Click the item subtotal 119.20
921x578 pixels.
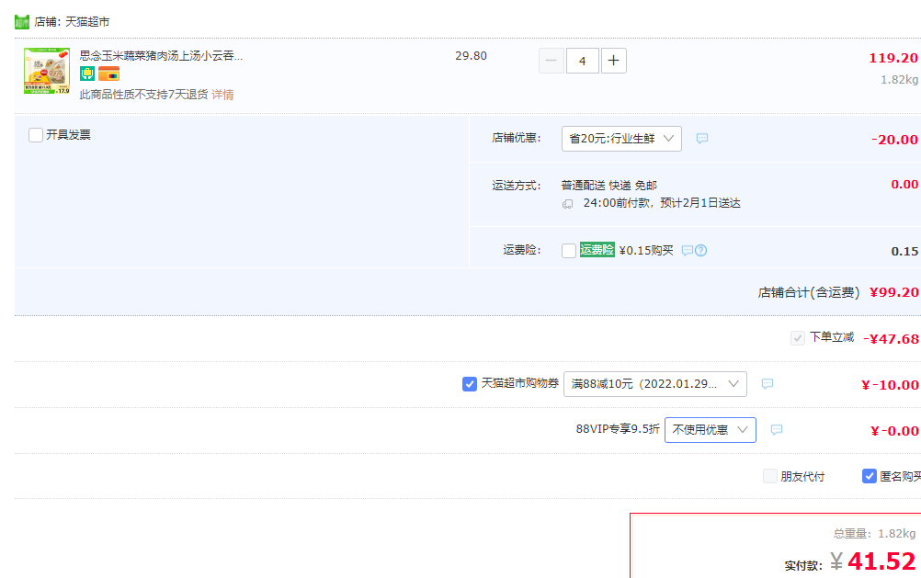point(893,58)
